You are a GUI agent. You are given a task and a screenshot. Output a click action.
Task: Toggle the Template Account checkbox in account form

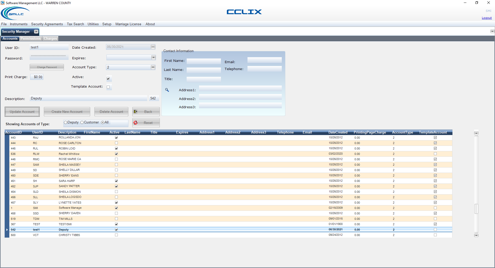[108, 87]
